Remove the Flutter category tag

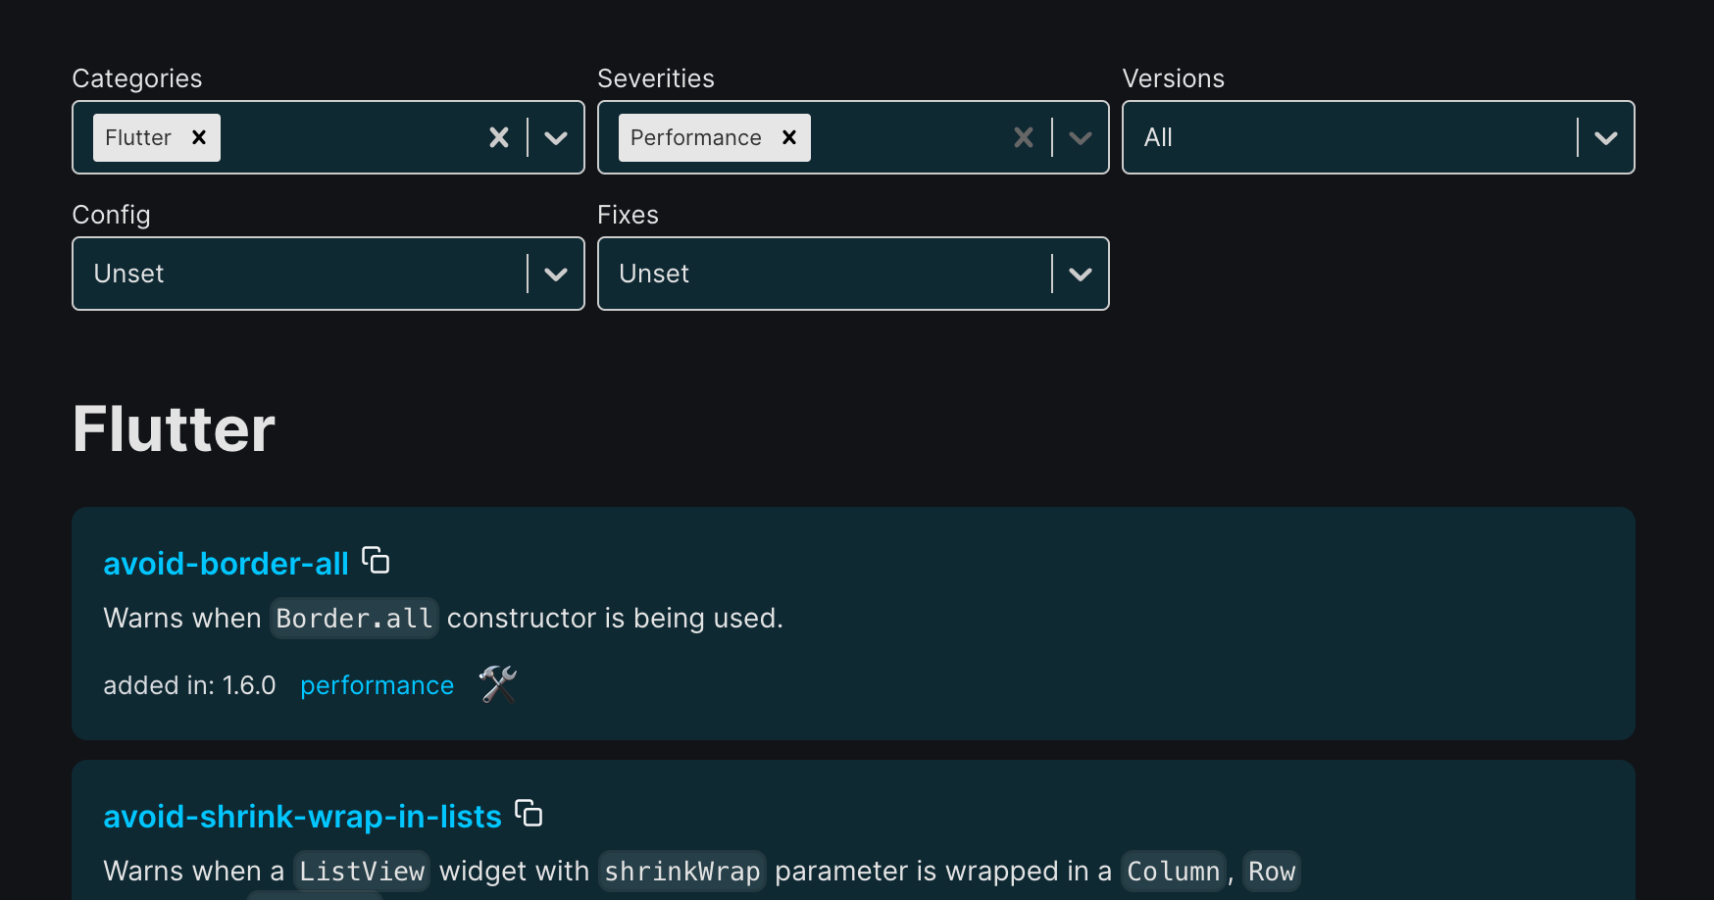pyautogui.click(x=199, y=137)
